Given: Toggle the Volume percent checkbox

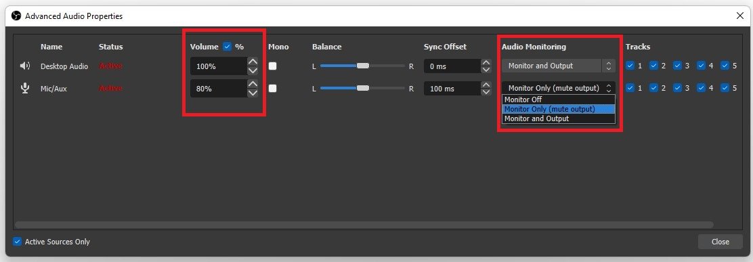Looking at the screenshot, I should 227,47.
